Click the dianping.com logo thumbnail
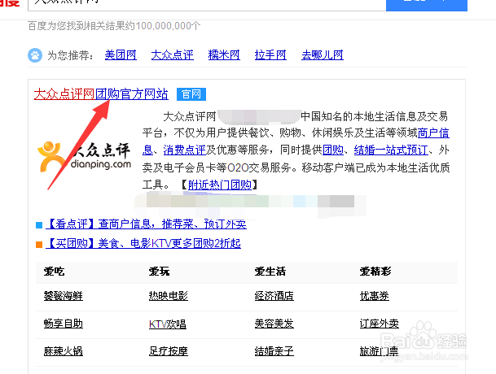 point(84,157)
